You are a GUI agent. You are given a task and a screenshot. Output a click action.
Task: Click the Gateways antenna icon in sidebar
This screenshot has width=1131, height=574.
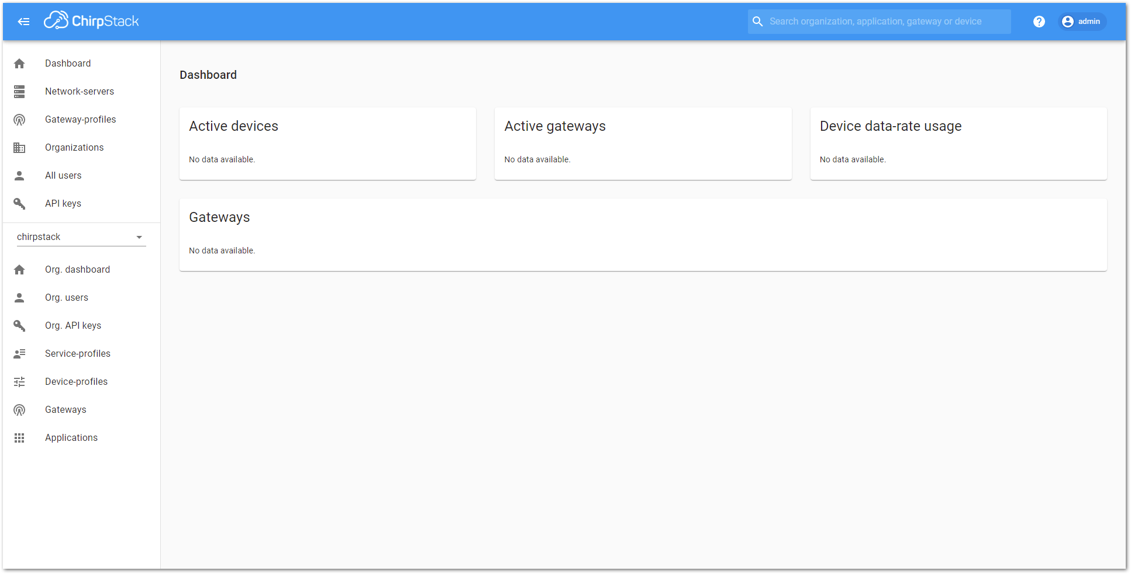click(19, 410)
